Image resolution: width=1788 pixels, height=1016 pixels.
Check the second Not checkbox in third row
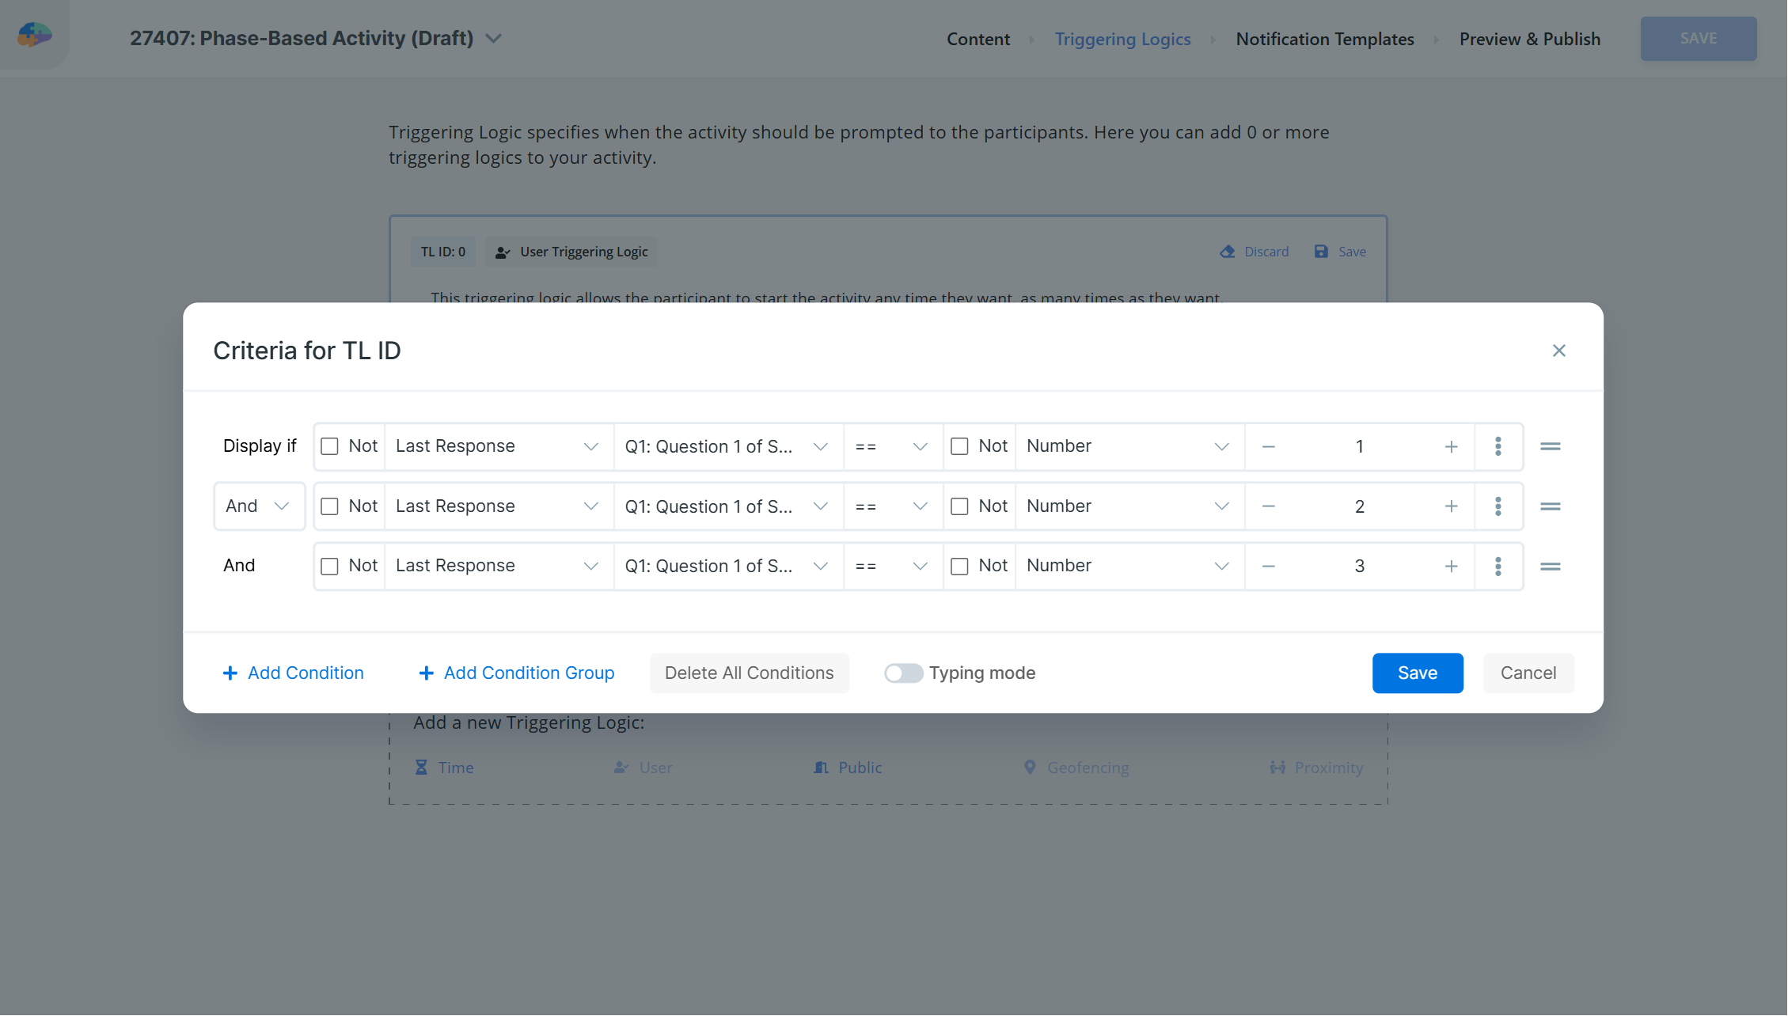point(959,567)
